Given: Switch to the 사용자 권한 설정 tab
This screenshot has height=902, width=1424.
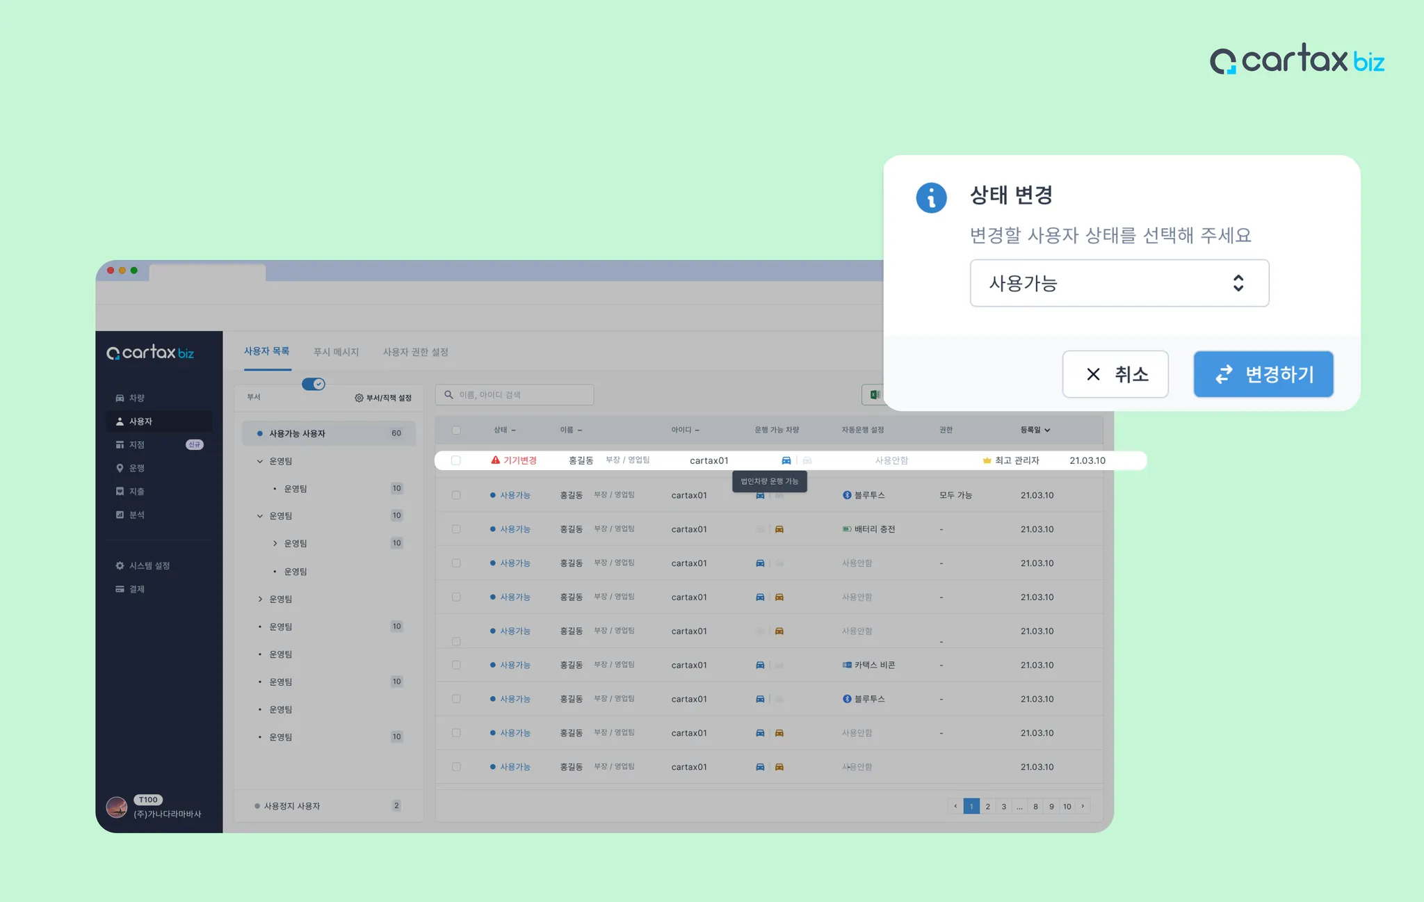Looking at the screenshot, I should point(415,352).
